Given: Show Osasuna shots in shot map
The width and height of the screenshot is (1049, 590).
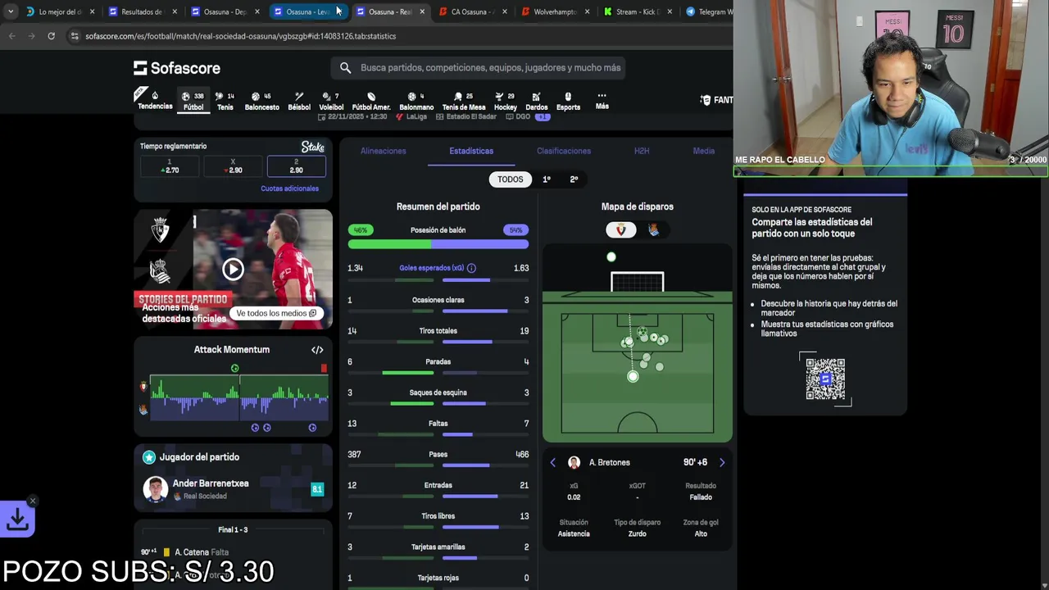Looking at the screenshot, I should [620, 230].
